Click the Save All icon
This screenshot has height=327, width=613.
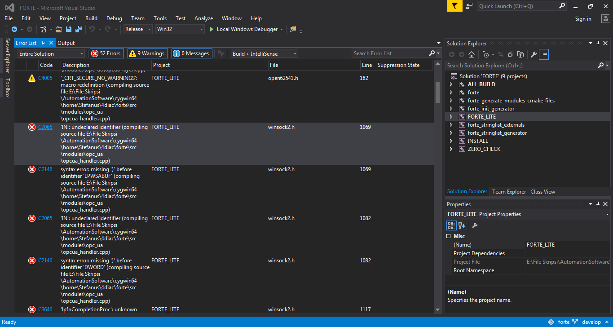pyautogui.click(x=79, y=29)
